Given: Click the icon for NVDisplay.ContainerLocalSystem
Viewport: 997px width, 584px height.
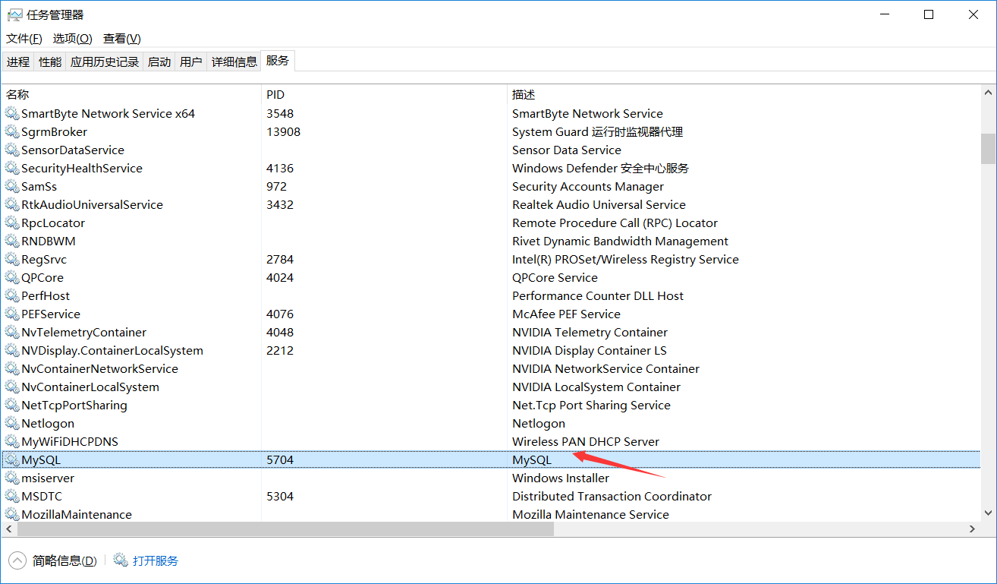Looking at the screenshot, I should pyautogui.click(x=11, y=351).
